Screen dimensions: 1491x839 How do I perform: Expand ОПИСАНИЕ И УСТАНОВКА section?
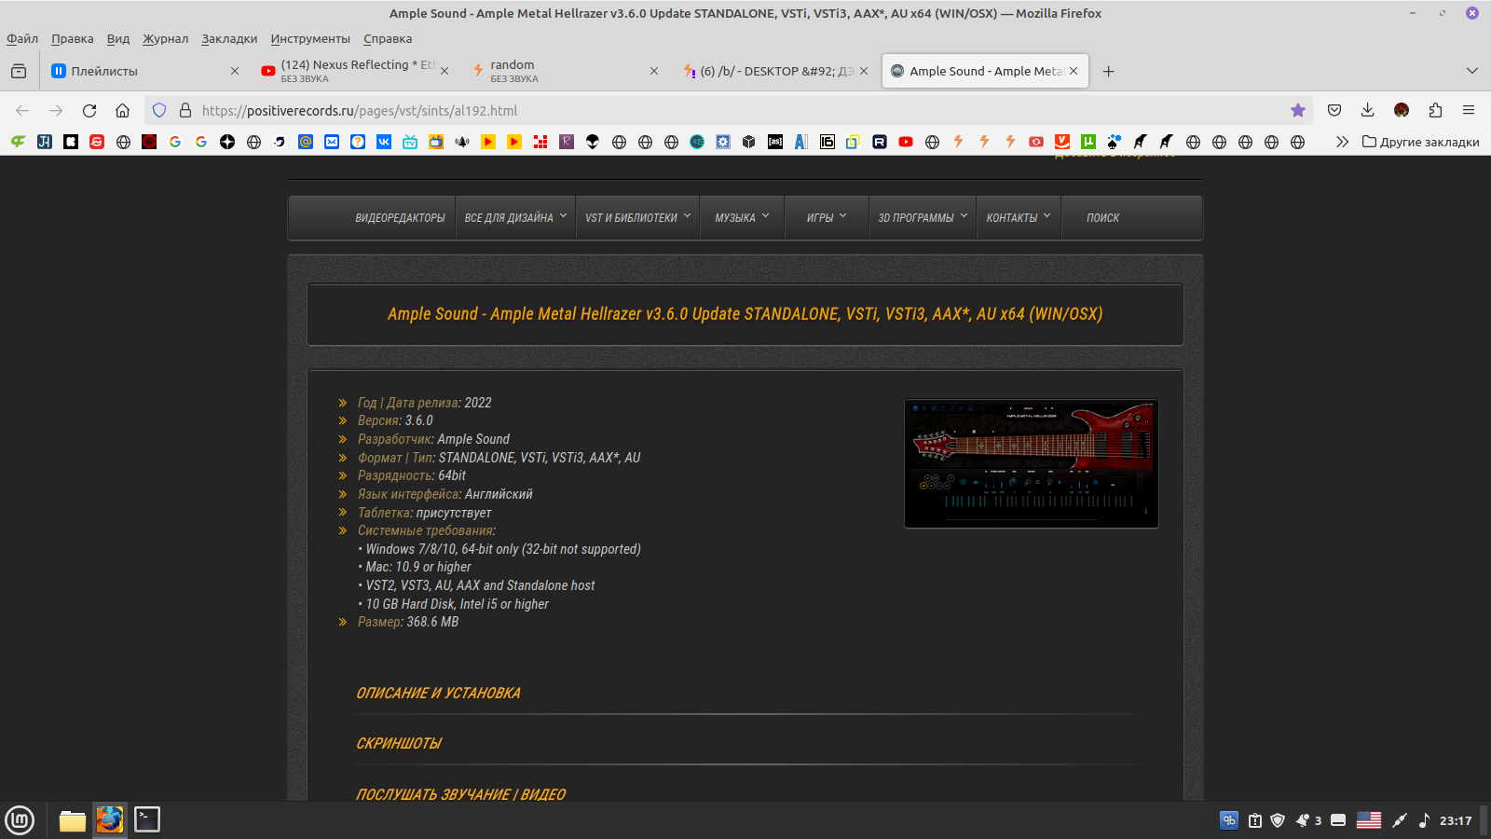coord(438,694)
